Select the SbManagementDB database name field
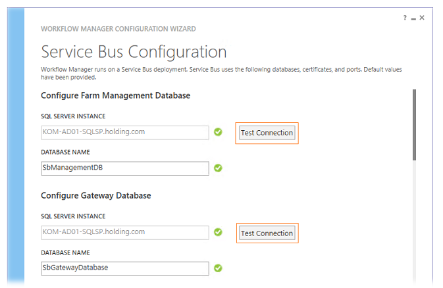Image resolution: width=443 pixels, height=288 pixels. (125, 168)
